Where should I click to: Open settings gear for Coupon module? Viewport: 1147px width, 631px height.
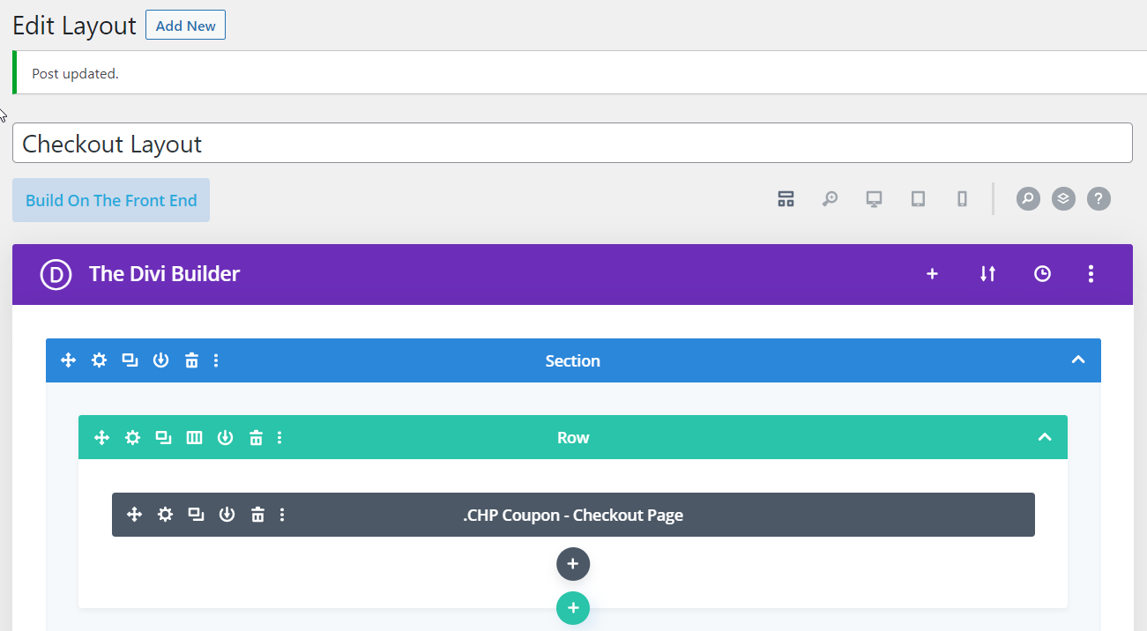[x=165, y=515]
